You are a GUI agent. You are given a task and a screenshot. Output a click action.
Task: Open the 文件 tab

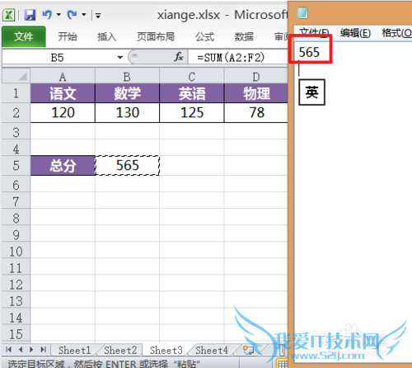coord(24,36)
